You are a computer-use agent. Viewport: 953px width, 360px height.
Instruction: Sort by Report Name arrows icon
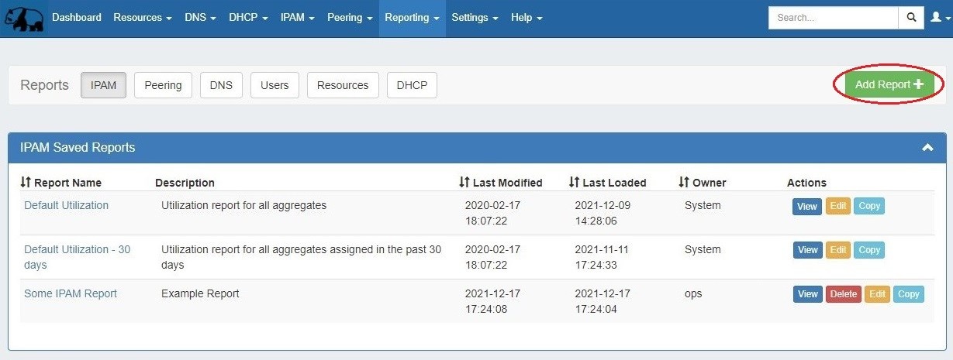tap(26, 183)
